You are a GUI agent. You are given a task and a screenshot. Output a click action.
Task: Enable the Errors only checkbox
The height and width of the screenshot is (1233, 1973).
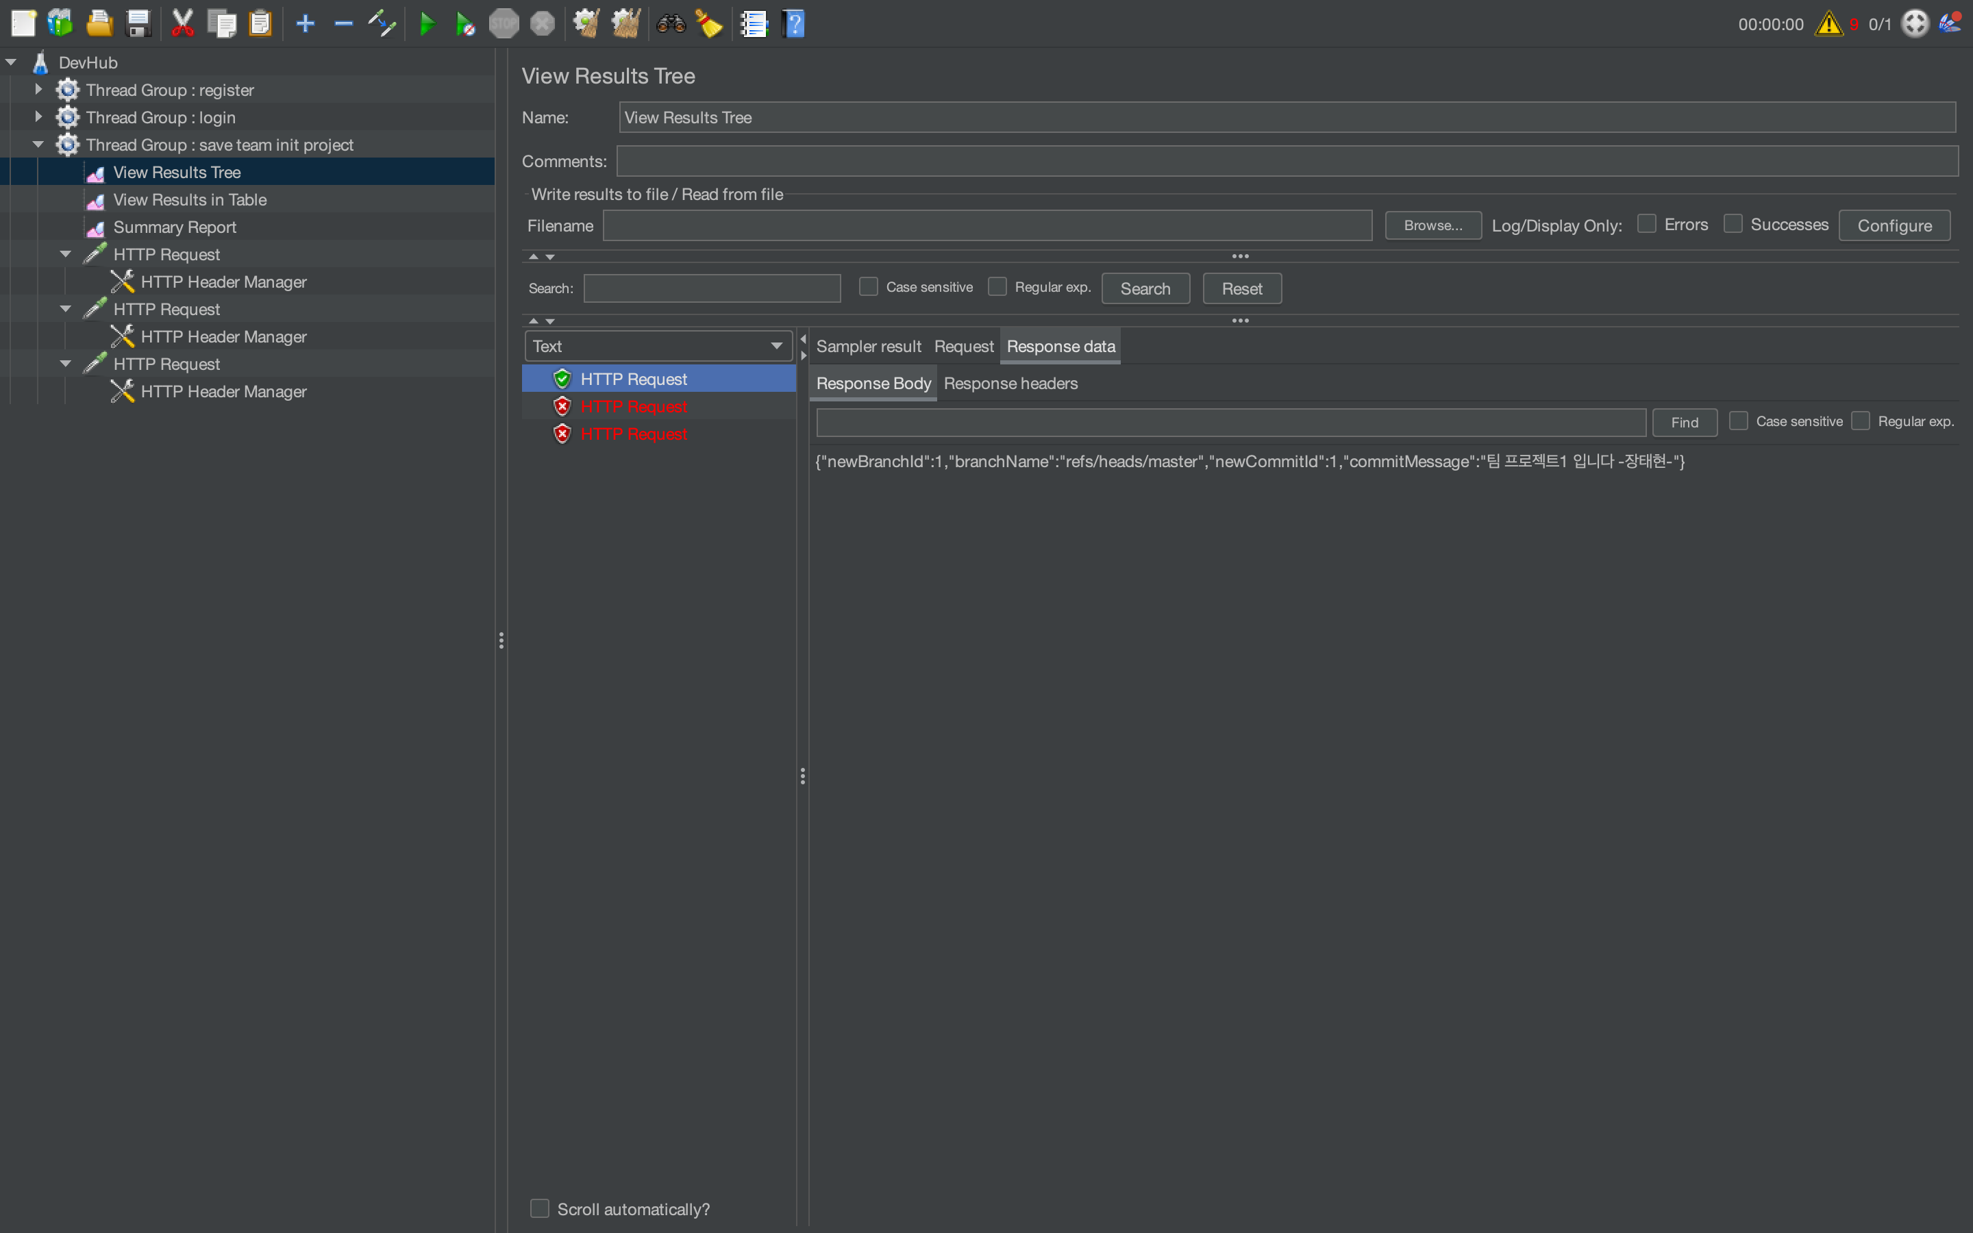(x=1646, y=224)
